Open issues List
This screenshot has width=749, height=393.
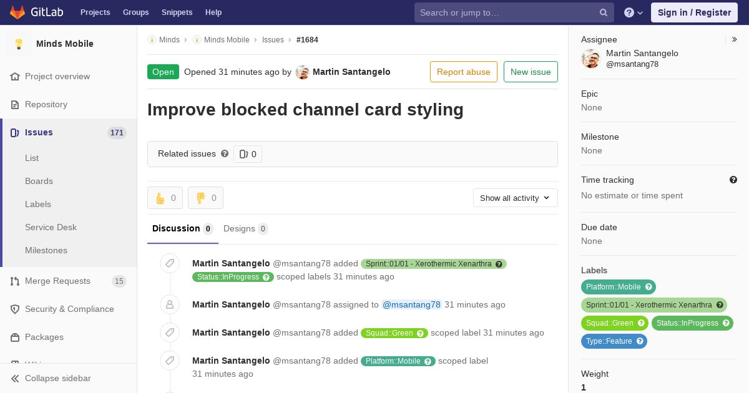coord(32,158)
